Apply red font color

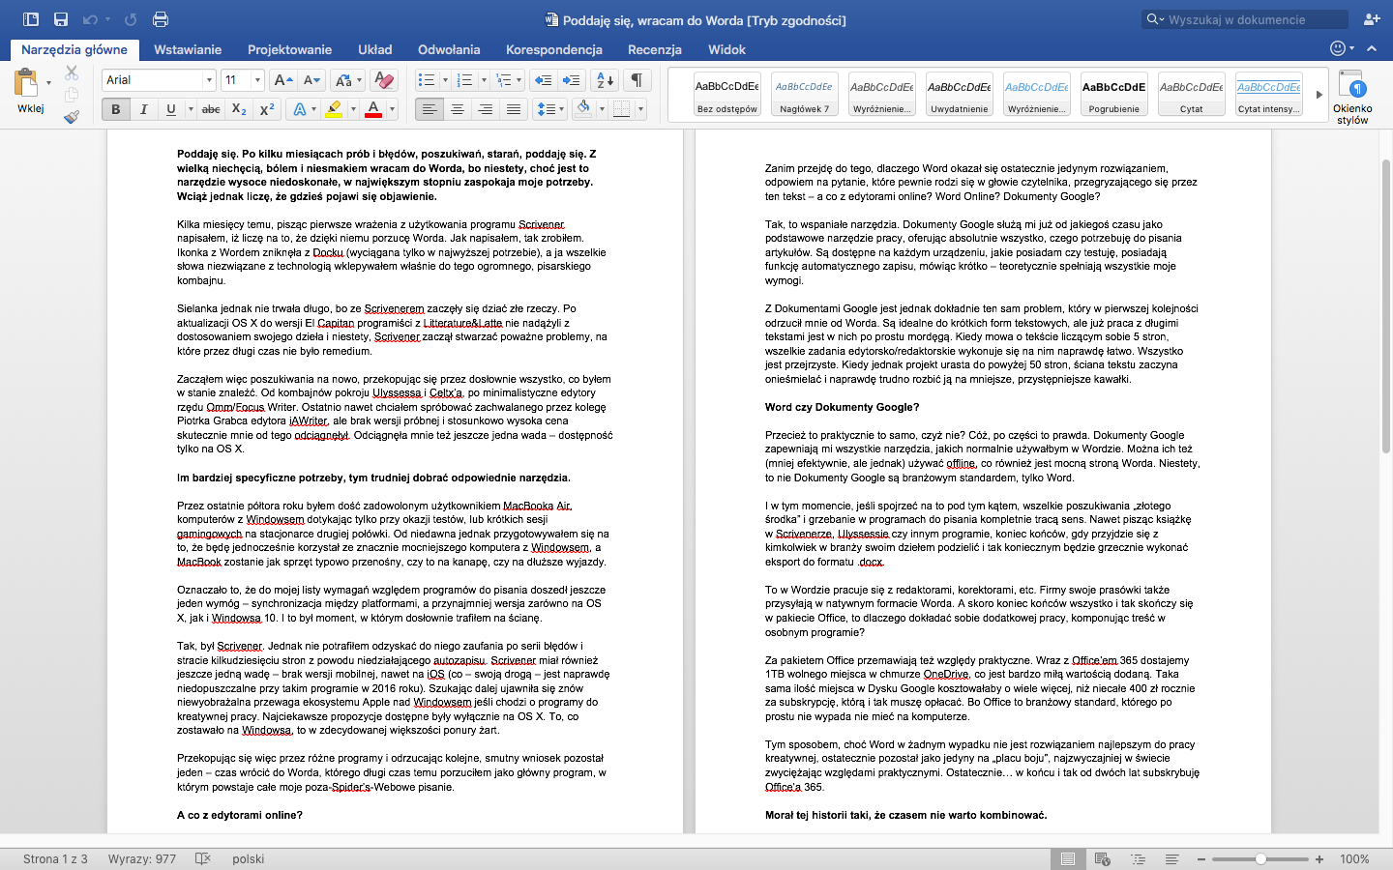373,109
